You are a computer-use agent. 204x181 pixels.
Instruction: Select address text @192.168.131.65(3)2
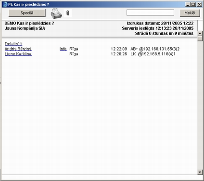(159, 49)
